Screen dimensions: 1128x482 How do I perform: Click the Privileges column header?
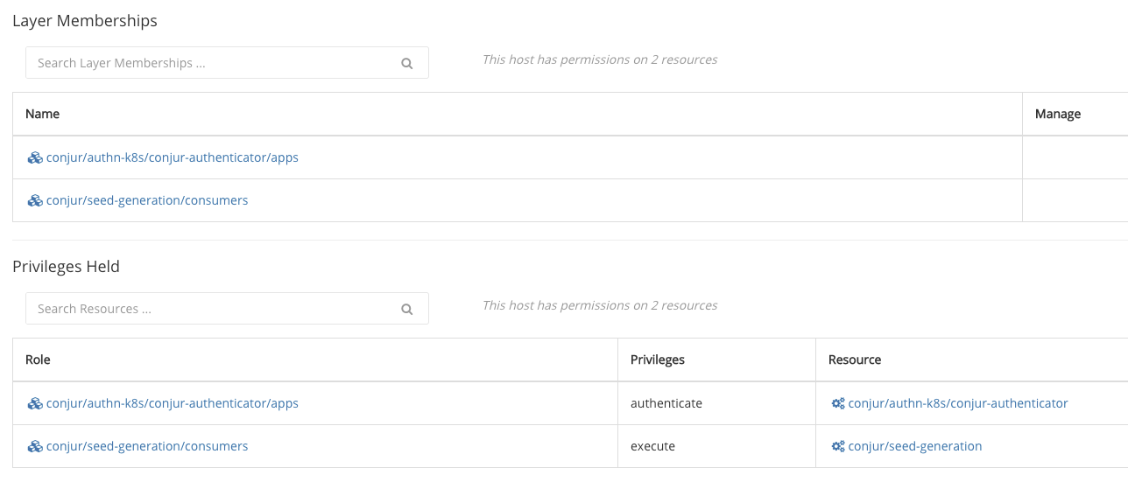(x=658, y=360)
